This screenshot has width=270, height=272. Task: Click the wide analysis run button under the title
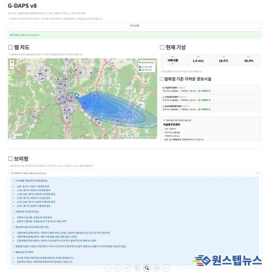[x=134, y=26]
